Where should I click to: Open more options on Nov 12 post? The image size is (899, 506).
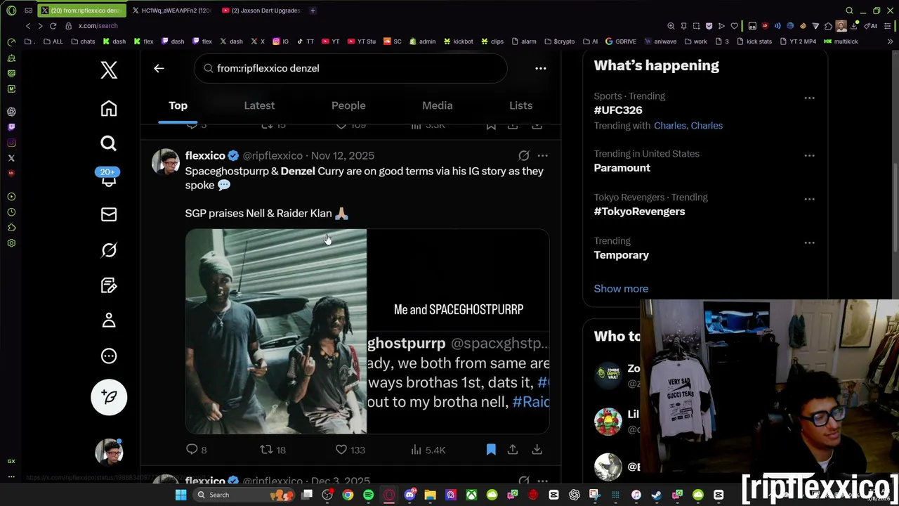point(543,155)
